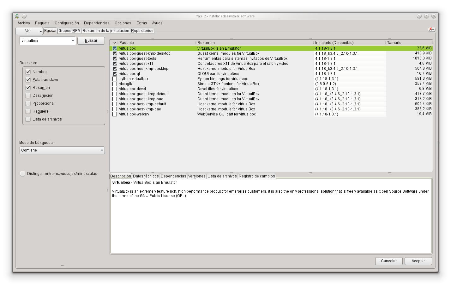Select the vboxgtk package name
This screenshot has height=285, width=451.
click(x=126, y=84)
